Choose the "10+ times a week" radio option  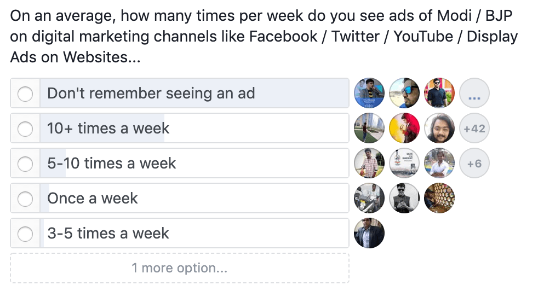(x=25, y=129)
